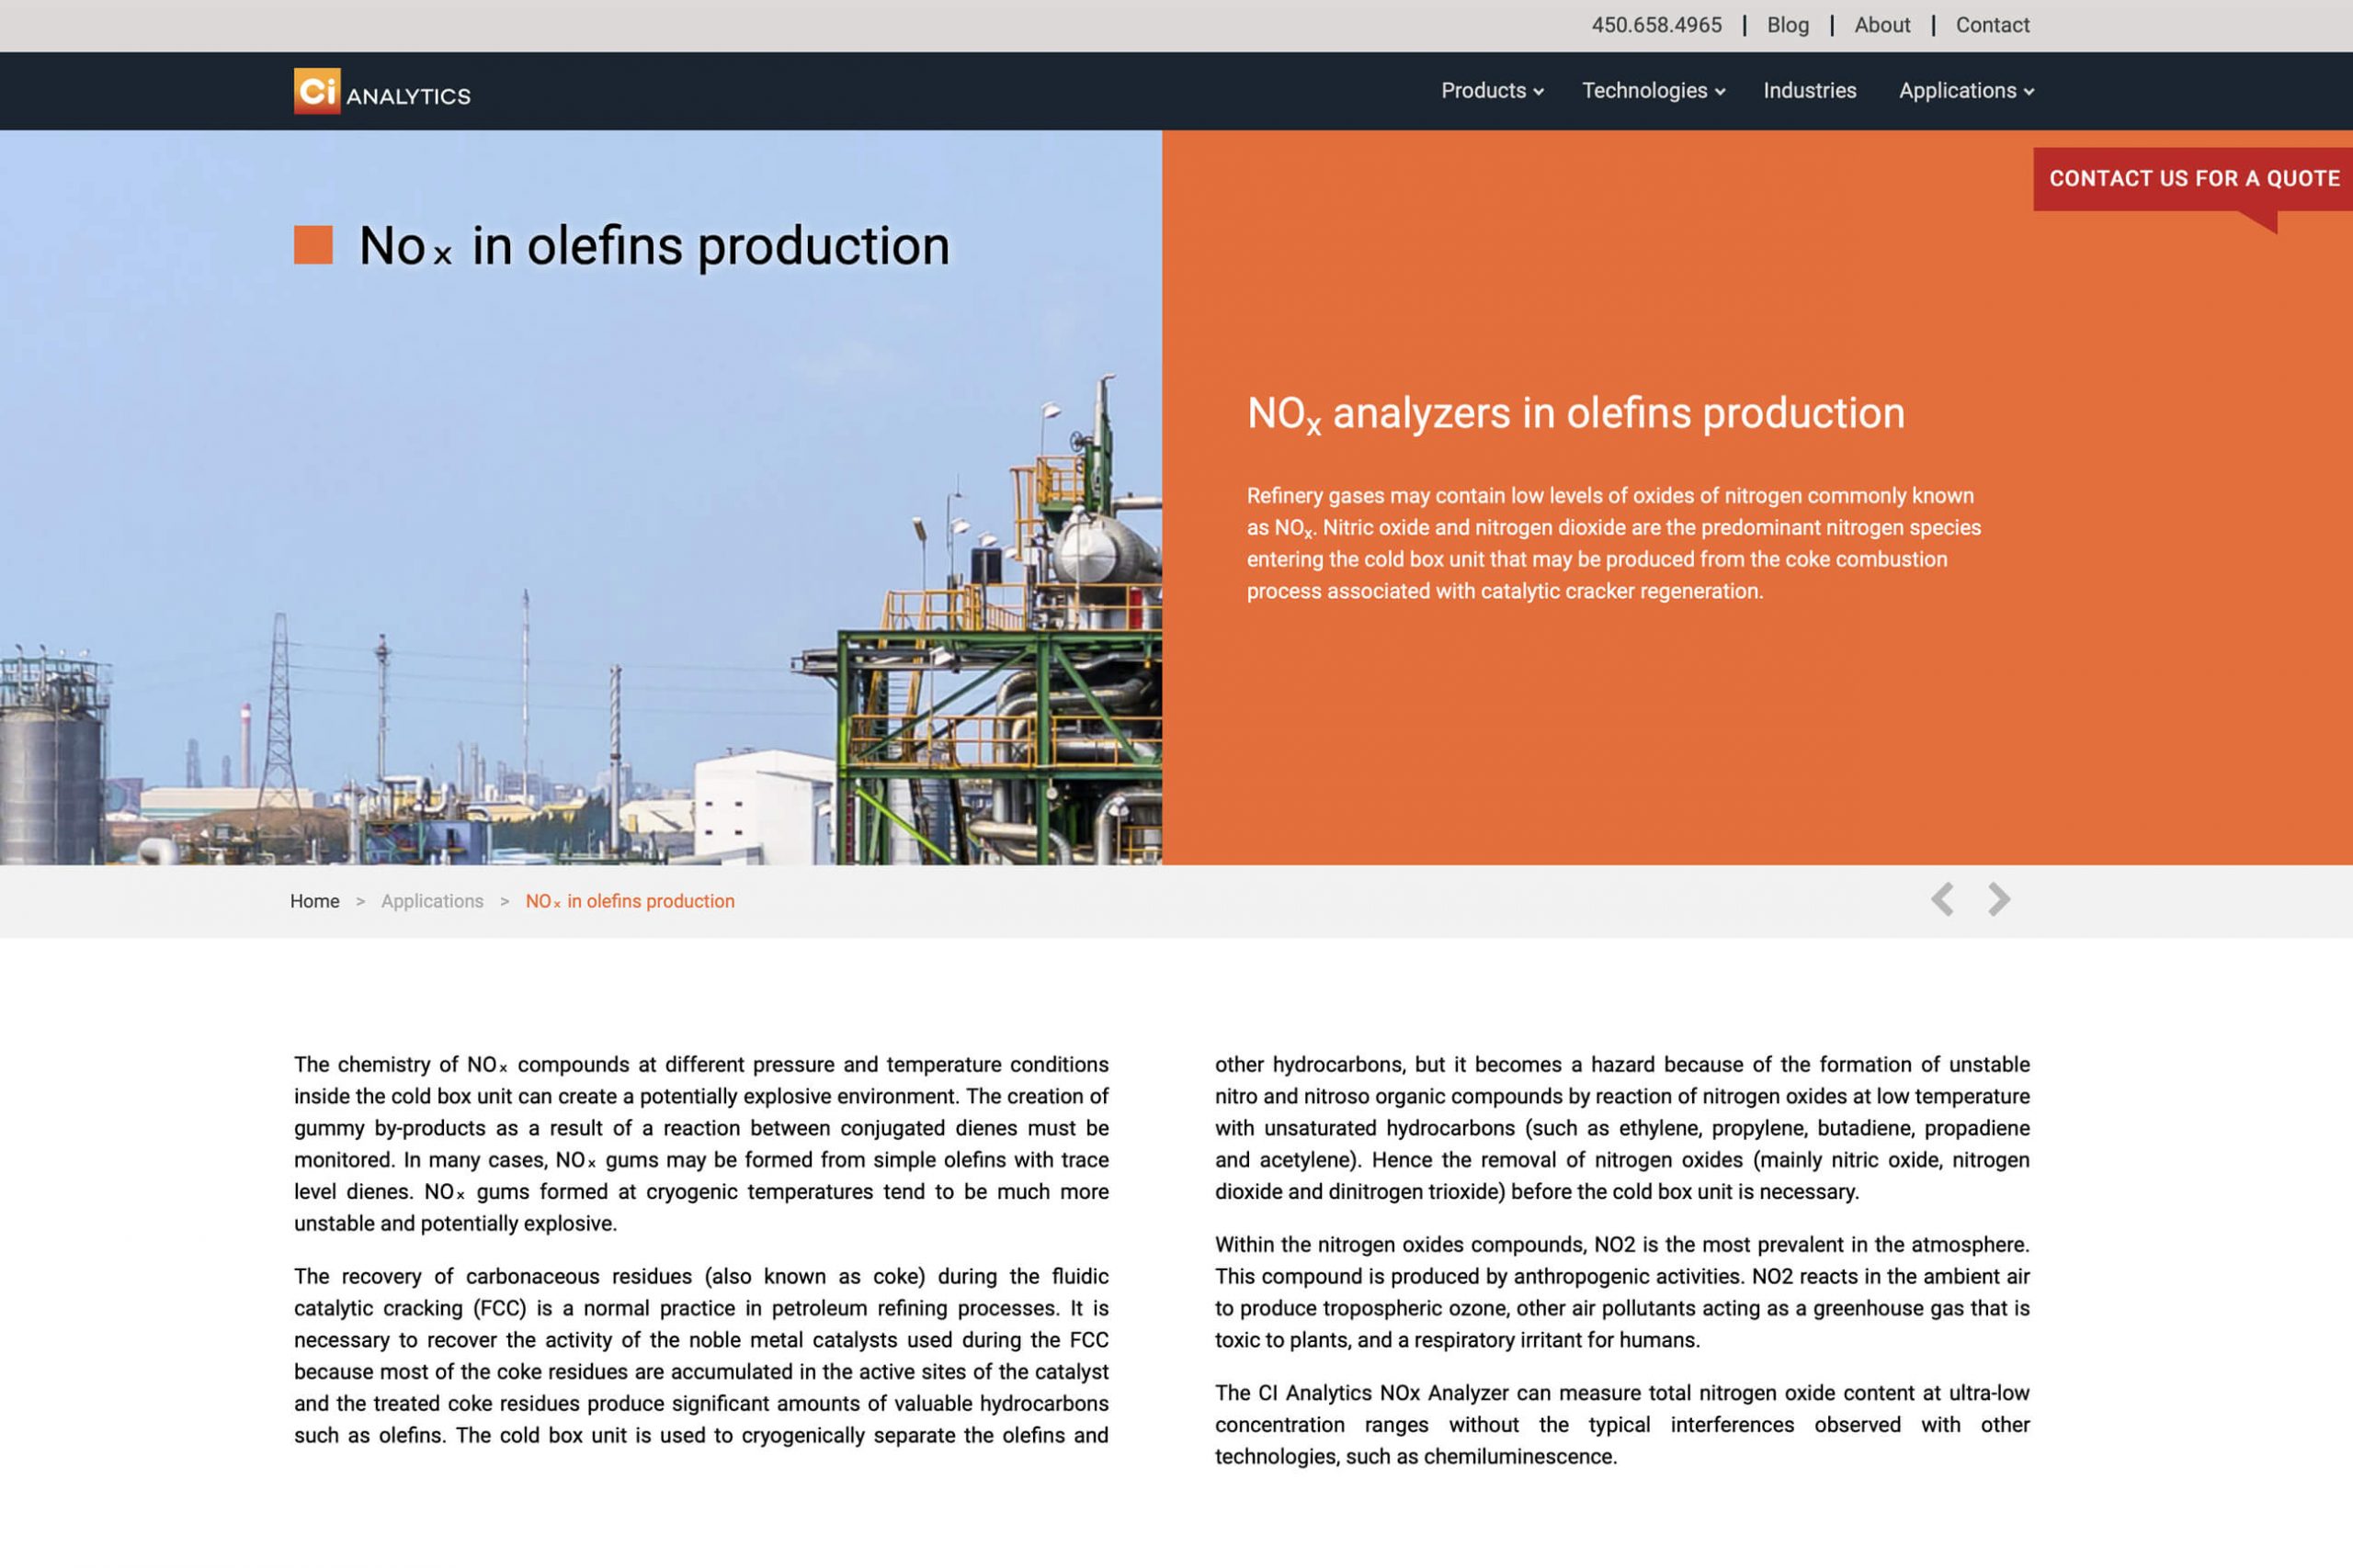The image size is (2353, 1568).
Task: Go to Home via breadcrumb
Action: click(314, 901)
